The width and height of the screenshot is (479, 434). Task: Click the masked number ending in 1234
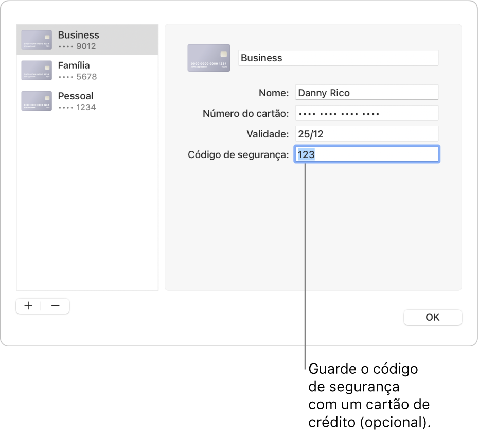tap(77, 107)
